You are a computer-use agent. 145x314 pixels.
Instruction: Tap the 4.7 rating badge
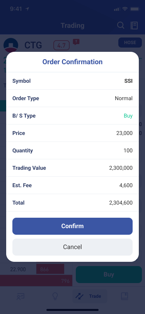pos(61,45)
